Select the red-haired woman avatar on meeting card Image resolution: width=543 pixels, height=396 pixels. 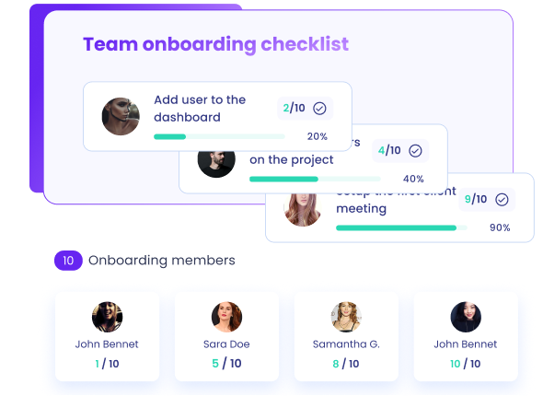tap(303, 210)
